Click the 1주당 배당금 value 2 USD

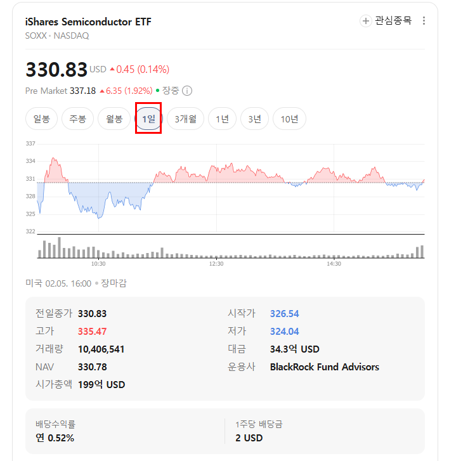click(x=249, y=438)
